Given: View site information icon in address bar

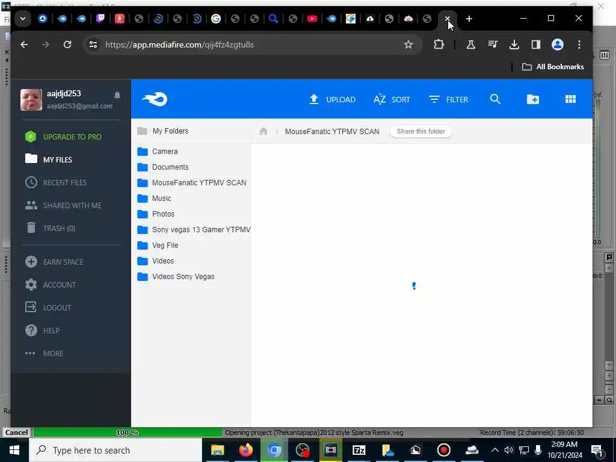Looking at the screenshot, I should [93, 45].
